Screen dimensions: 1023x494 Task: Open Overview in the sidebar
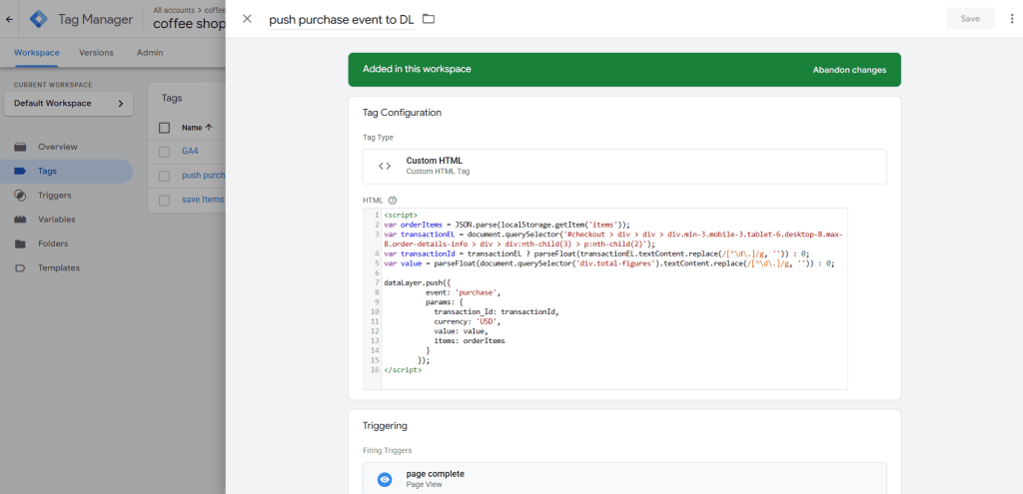(57, 147)
